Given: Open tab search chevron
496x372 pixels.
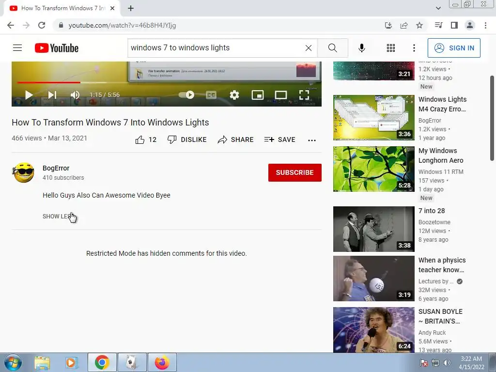Looking at the screenshot, I should click(438, 8).
